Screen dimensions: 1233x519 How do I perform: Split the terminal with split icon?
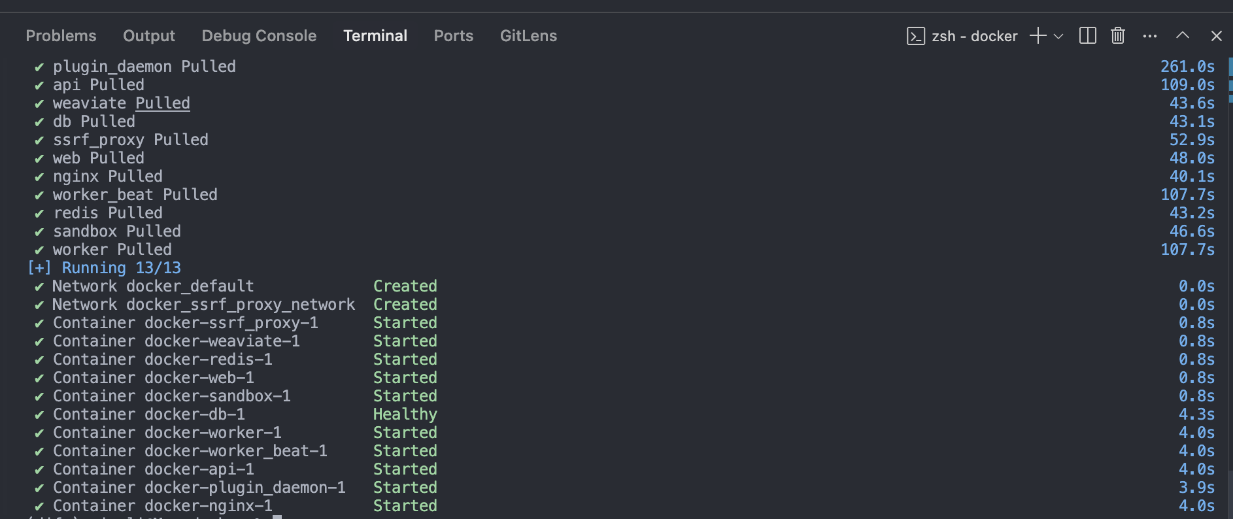pyautogui.click(x=1088, y=36)
